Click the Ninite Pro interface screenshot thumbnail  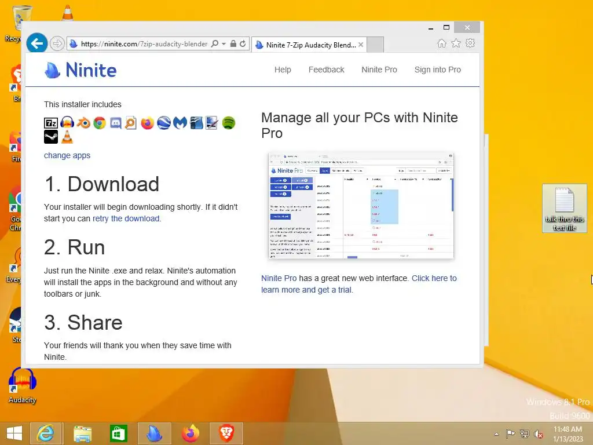point(361,206)
